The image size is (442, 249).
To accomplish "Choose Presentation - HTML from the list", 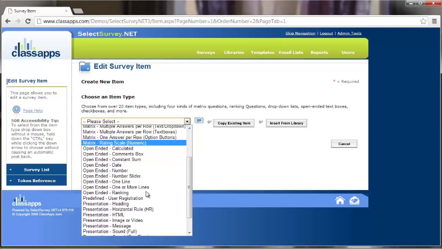I will click(104, 215).
